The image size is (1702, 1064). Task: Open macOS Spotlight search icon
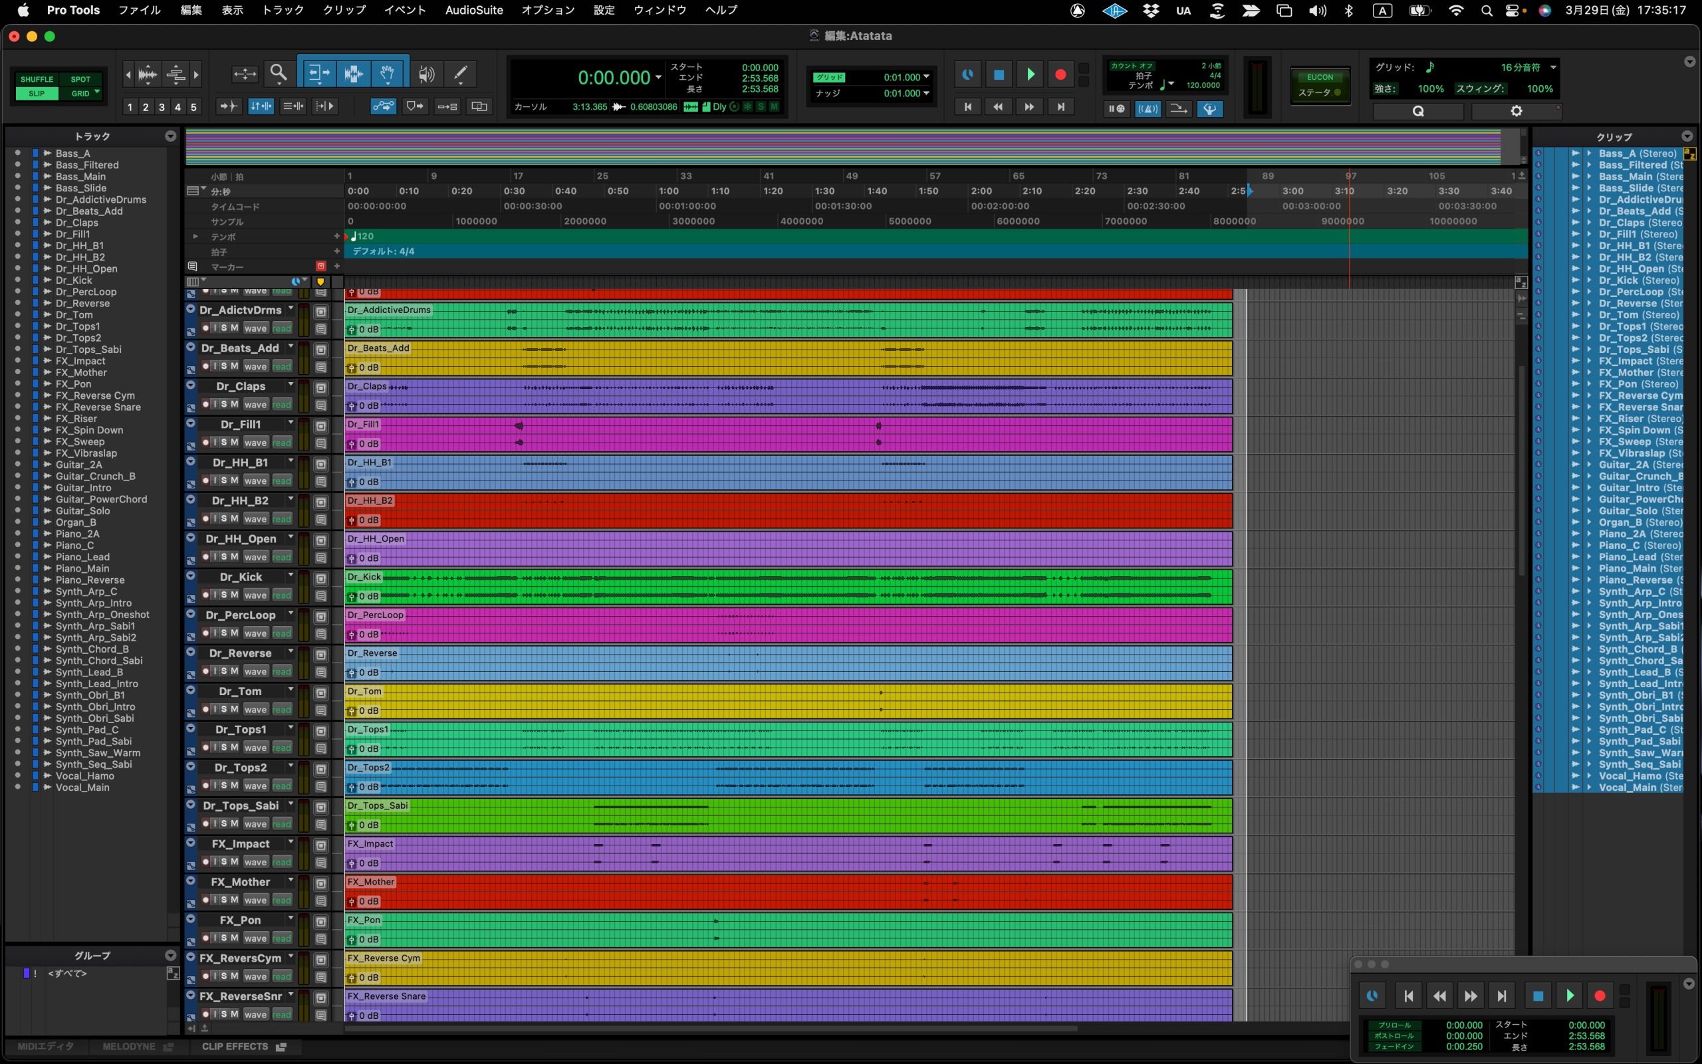(x=1486, y=10)
